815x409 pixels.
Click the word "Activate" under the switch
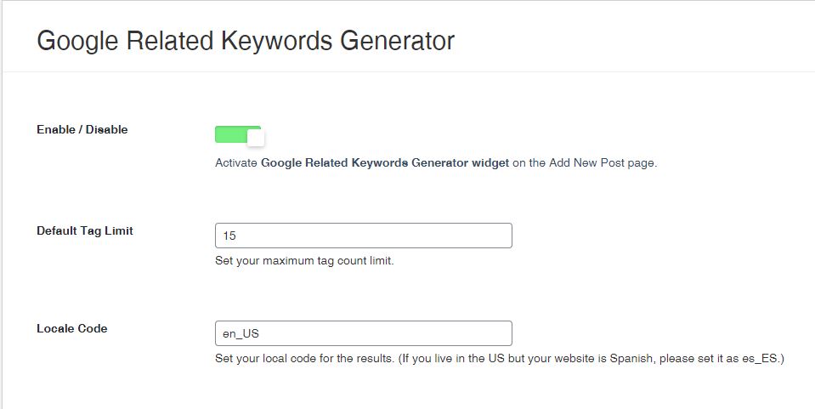tap(236, 162)
